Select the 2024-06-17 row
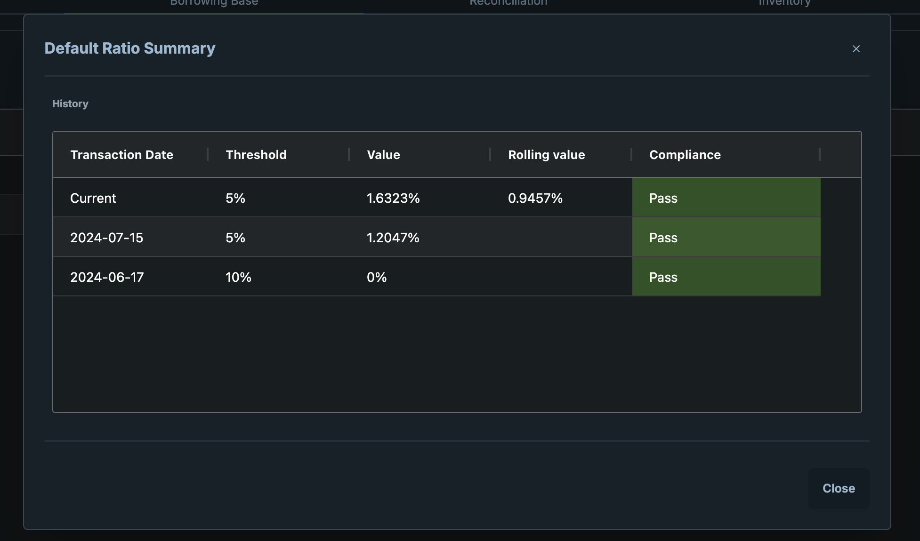The height and width of the screenshot is (541, 920). click(107, 277)
